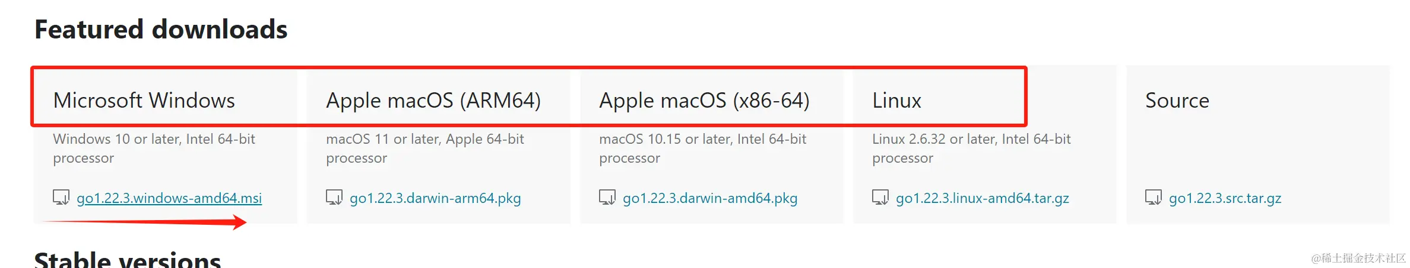This screenshot has width=1410, height=268.
Task: Select the Microsoft Windows card title
Action: 144,101
